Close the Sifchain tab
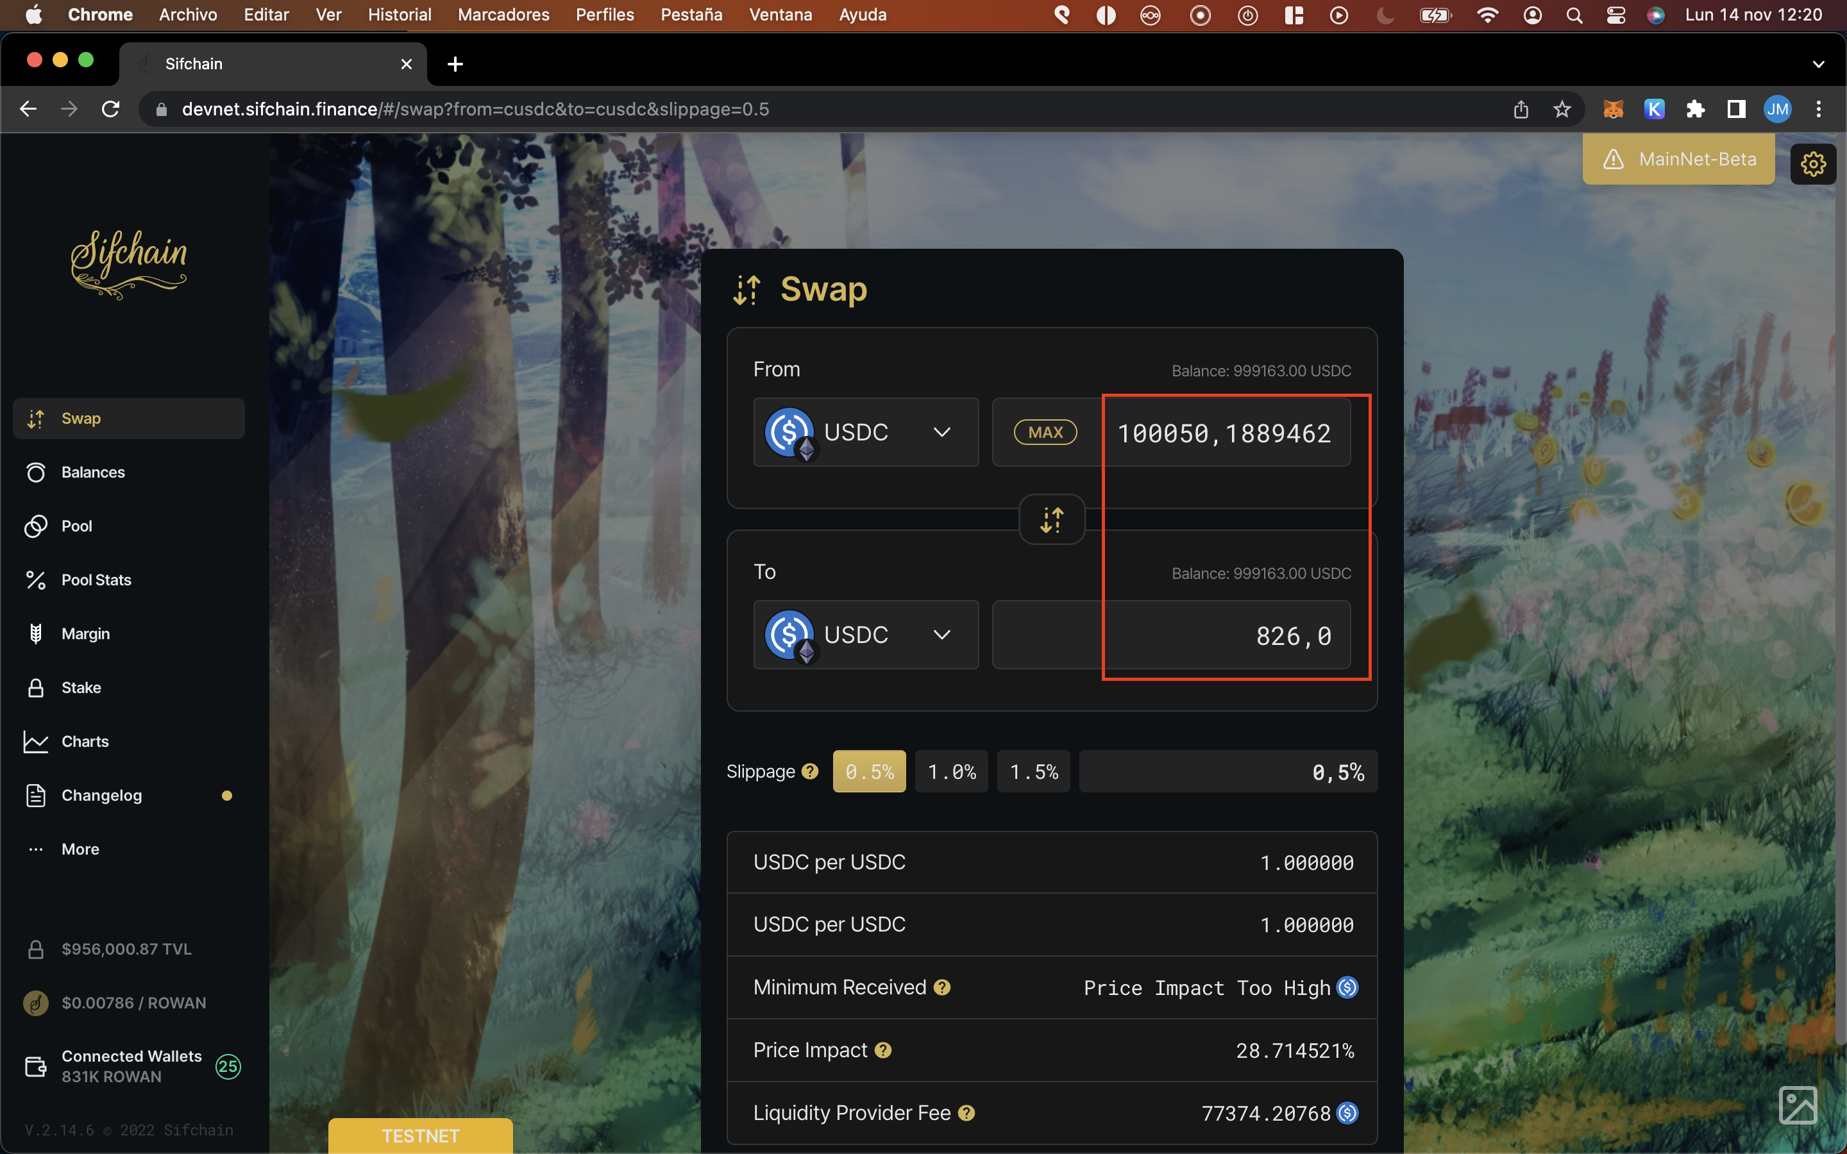 click(x=407, y=64)
